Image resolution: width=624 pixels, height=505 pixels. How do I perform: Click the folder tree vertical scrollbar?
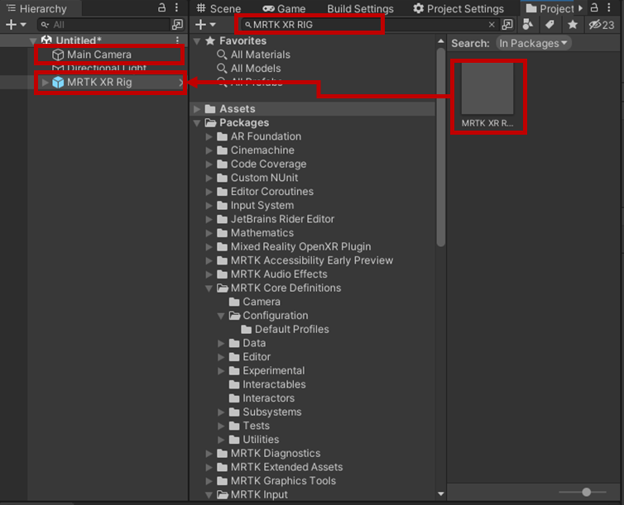coord(440,147)
